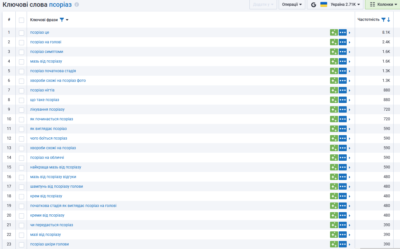Click green sparkle icon for псоріаз на голові
Screen dimensions: 400x249
point(334,42)
